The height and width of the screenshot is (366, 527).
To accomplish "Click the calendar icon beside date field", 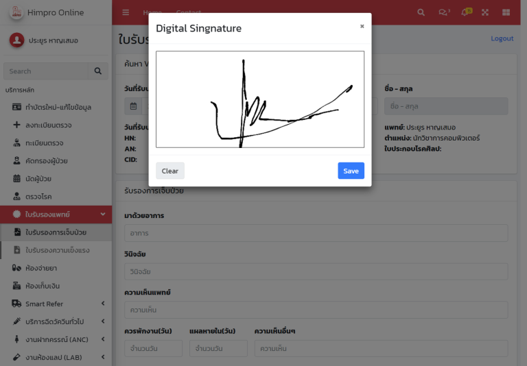I will tap(133, 106).
